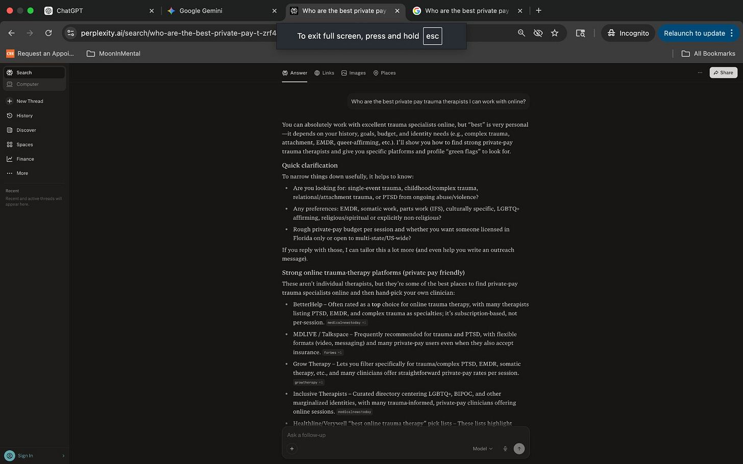Open Chrome's three-dot menu on Relaunch button
This screenshot has height=464, width=743.
(x=732, y=33)
